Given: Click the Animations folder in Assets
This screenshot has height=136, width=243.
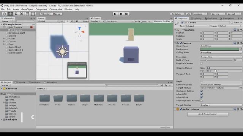Looking at the screenshot, I should (x=44, y=100).
